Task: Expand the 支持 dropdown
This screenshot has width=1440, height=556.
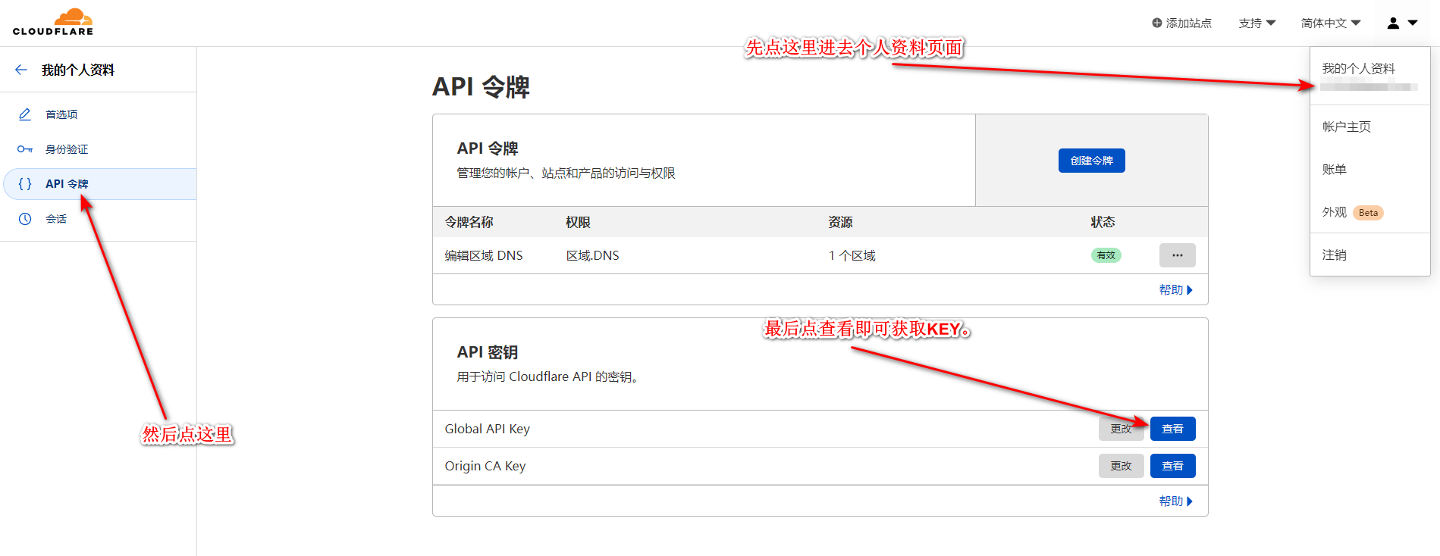Action: [1257, 23]
